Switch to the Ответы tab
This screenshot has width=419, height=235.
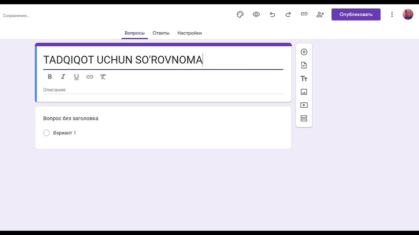[x=161, y=33]
